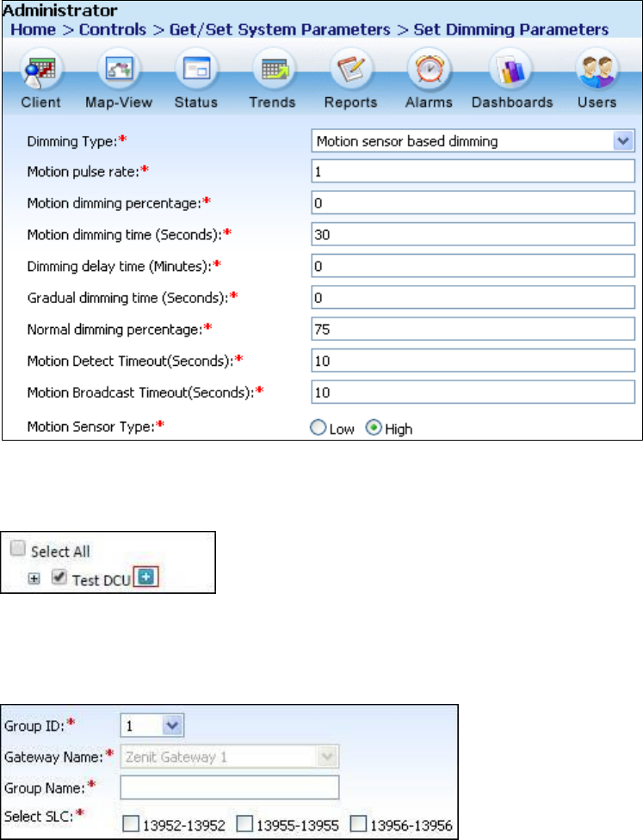This screenshot has width=643, height=840.
Task: Go to Home in breadcrumb
Action: 34,29
